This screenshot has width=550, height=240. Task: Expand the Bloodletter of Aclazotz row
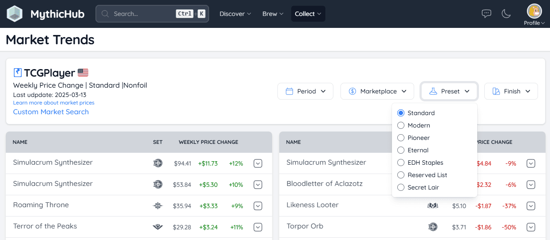(x=531, y=185)
